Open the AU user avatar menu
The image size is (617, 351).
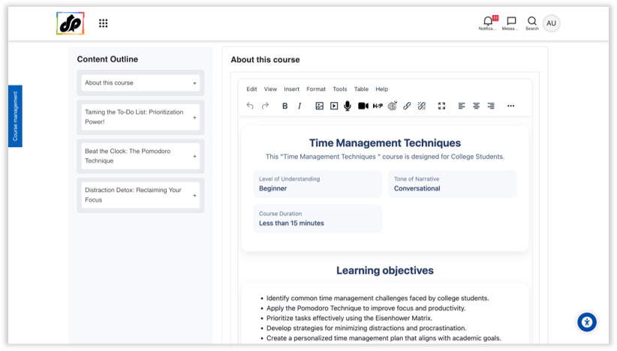pos(551,23)
